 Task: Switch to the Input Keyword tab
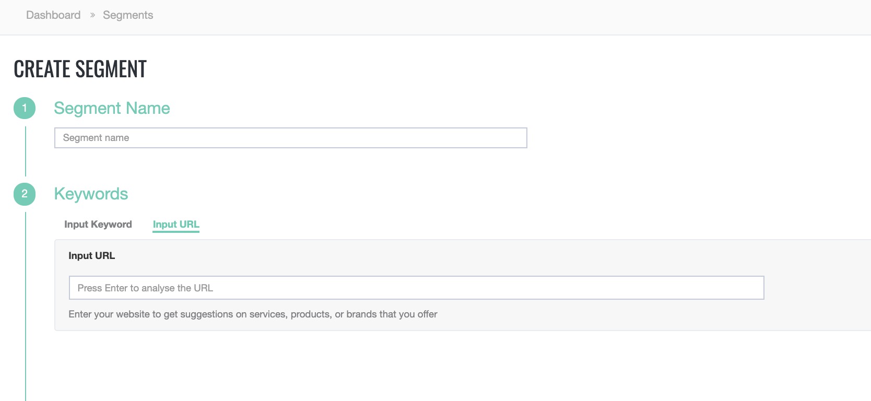(98, 225)
